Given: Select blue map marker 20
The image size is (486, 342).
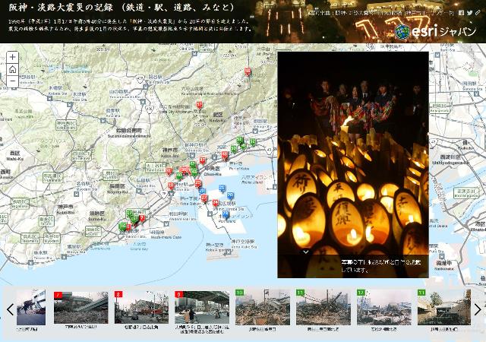Looking at the screenshot, I should pos(230,195).
